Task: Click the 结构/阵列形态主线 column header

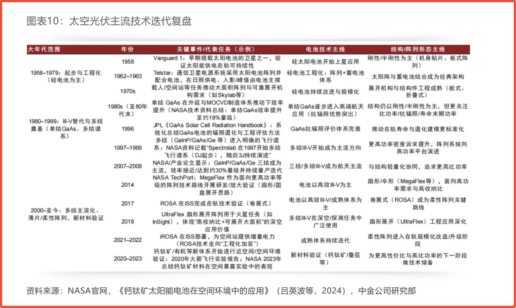Action: click(418, 49)
